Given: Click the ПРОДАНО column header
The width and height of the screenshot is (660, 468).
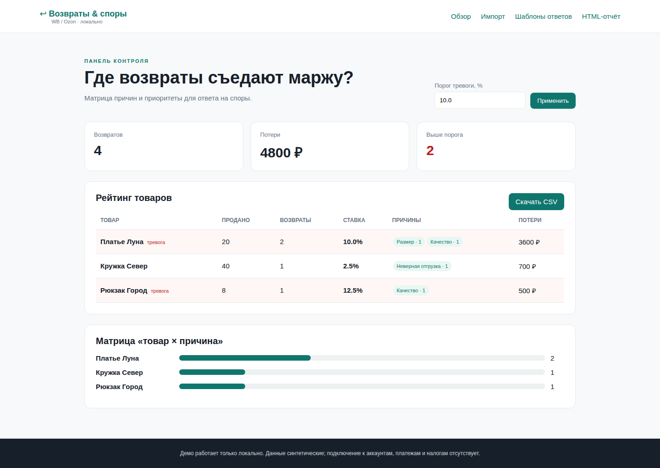Looking at the screenshot, I should (236, 220).
